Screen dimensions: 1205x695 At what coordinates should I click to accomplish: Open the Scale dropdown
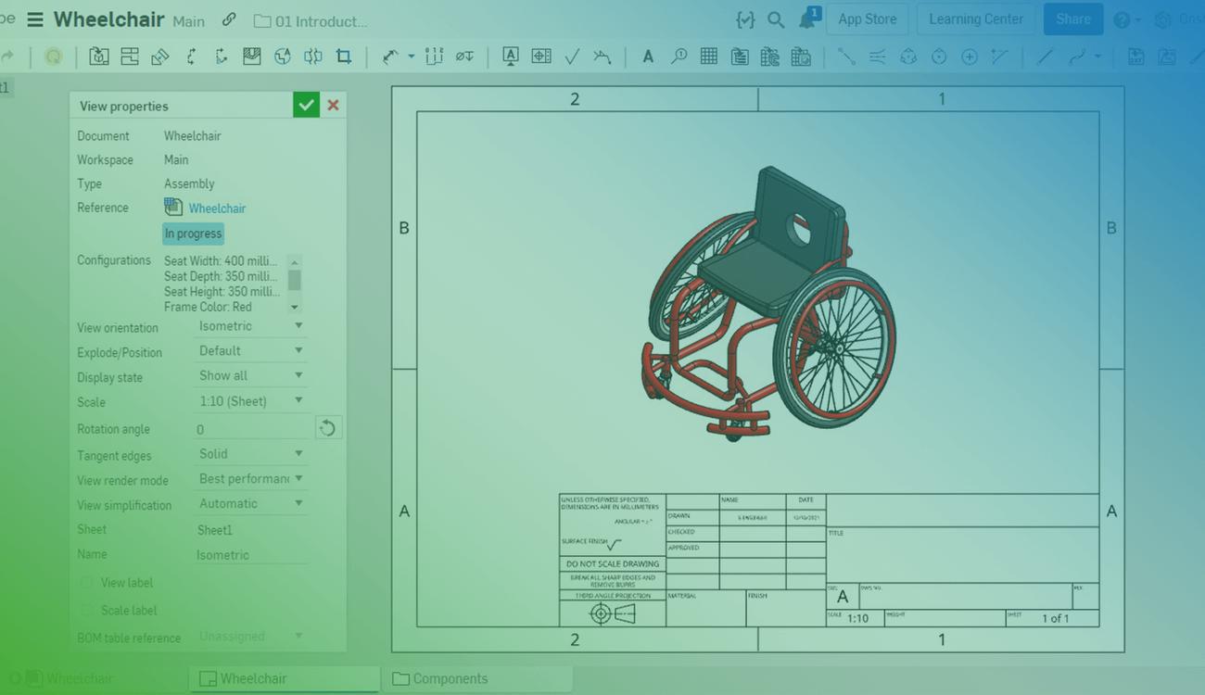(x=250, y=400)
